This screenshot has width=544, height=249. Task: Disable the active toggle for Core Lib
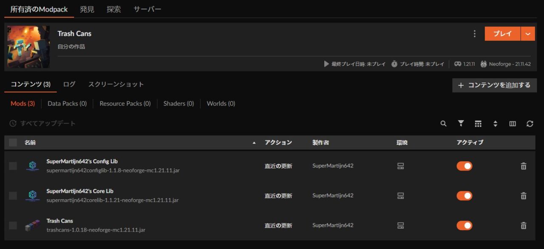click(x=465, y=196)
